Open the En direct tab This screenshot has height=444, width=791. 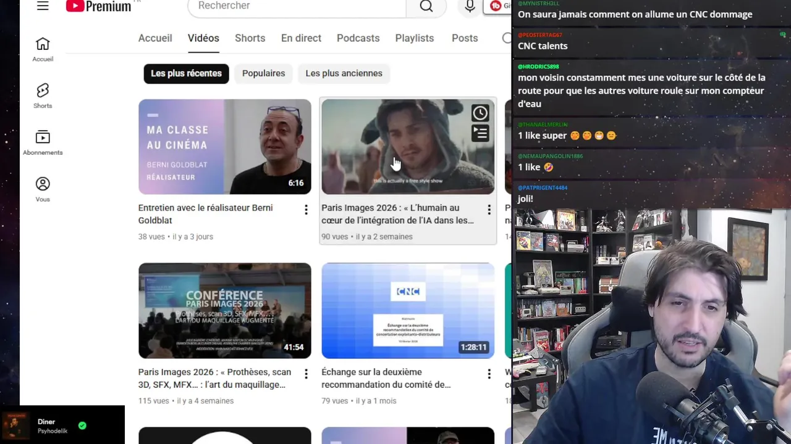click(x=301, y=38)
